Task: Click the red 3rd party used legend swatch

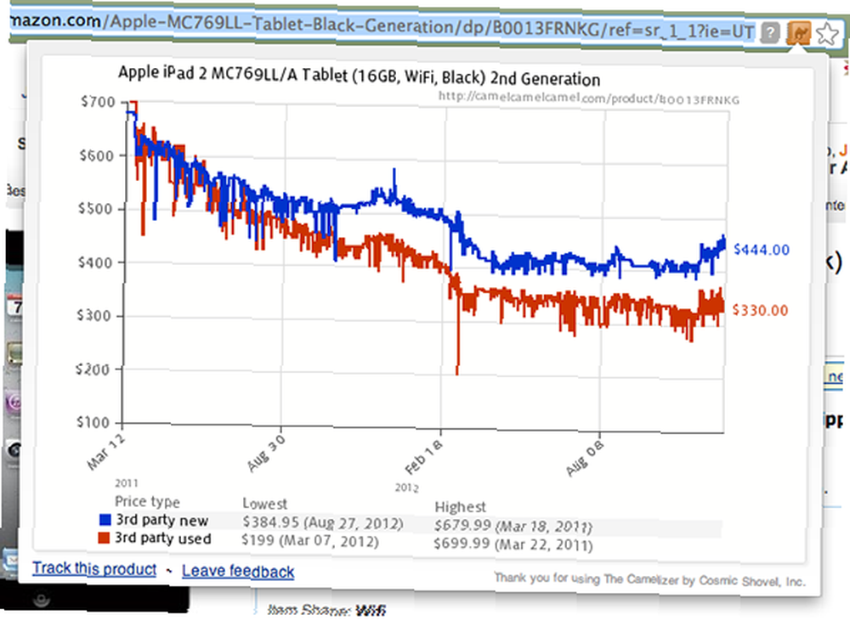Action: click(x=104, y=538)
